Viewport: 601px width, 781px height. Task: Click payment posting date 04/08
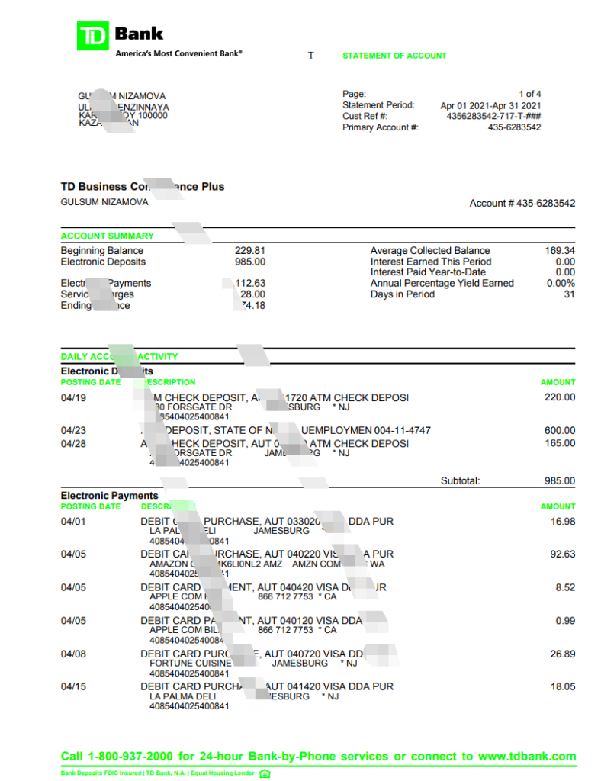tap(73, 654)
